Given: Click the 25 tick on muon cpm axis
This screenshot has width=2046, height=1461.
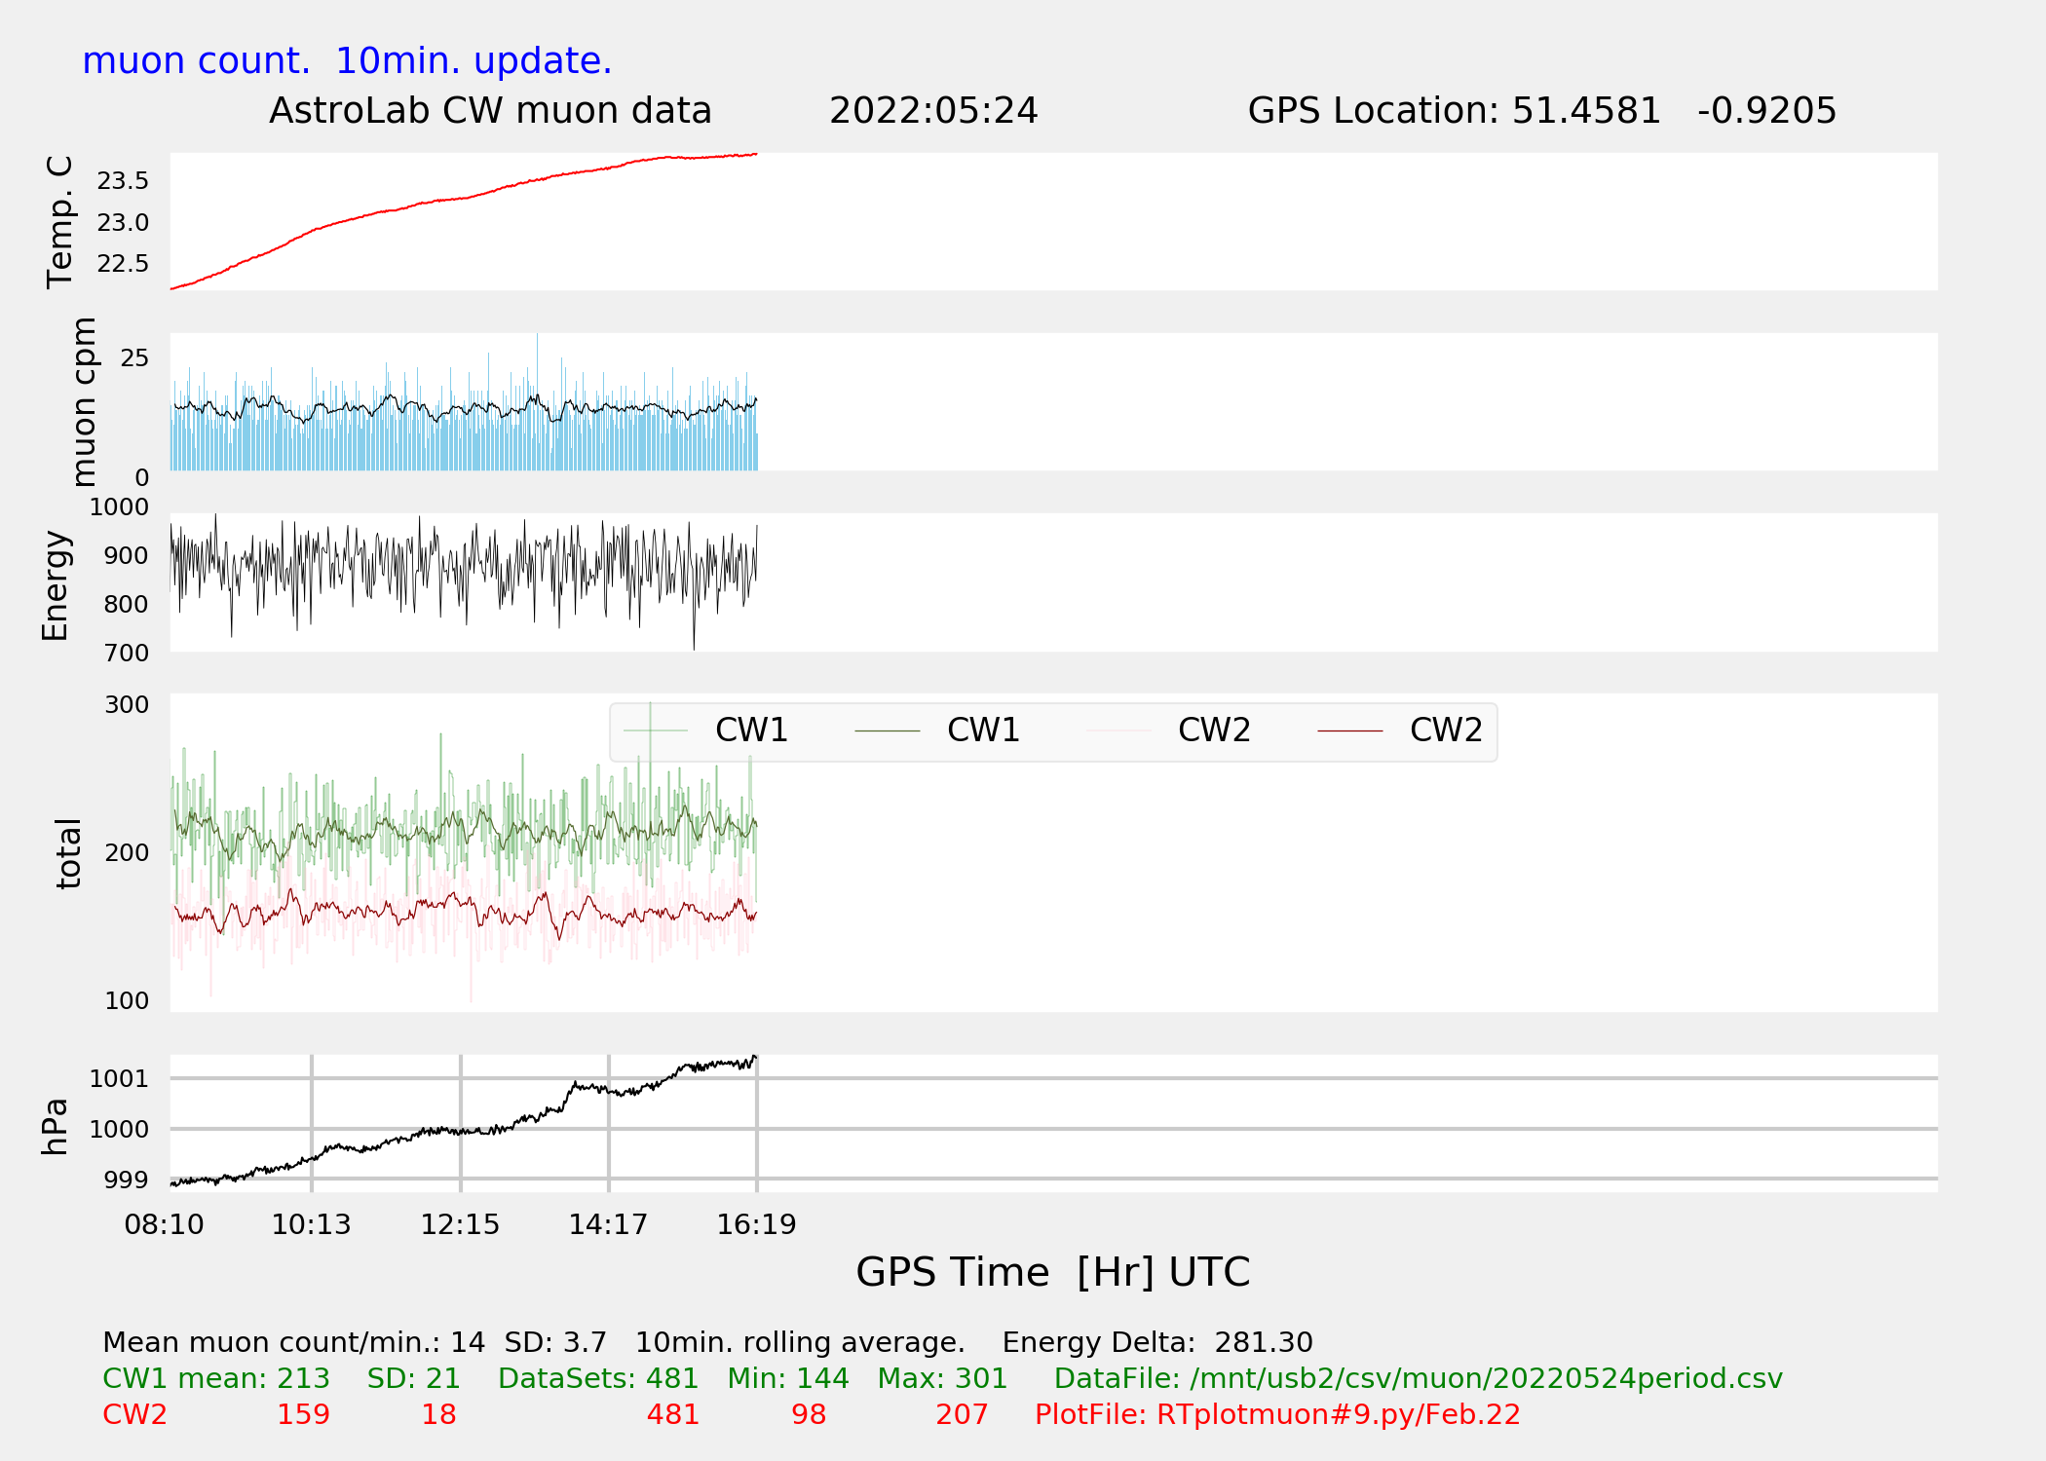Looking at the screenshot, I should 134,358.
